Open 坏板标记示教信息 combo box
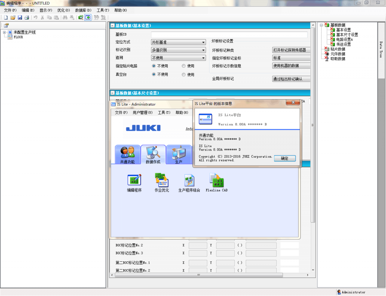The width and height of the screenshot is (386, 296). coord(291,66)
